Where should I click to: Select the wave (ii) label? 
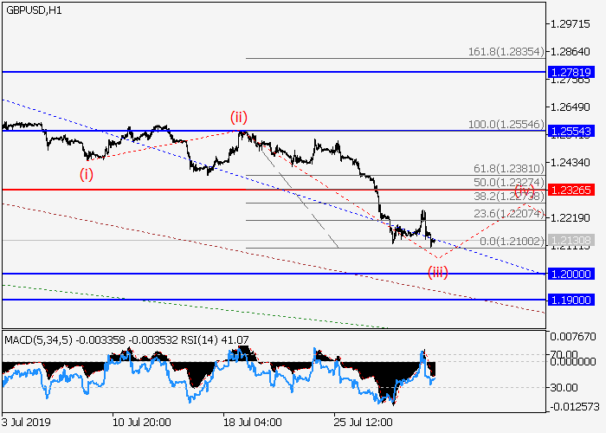[239, 117]
